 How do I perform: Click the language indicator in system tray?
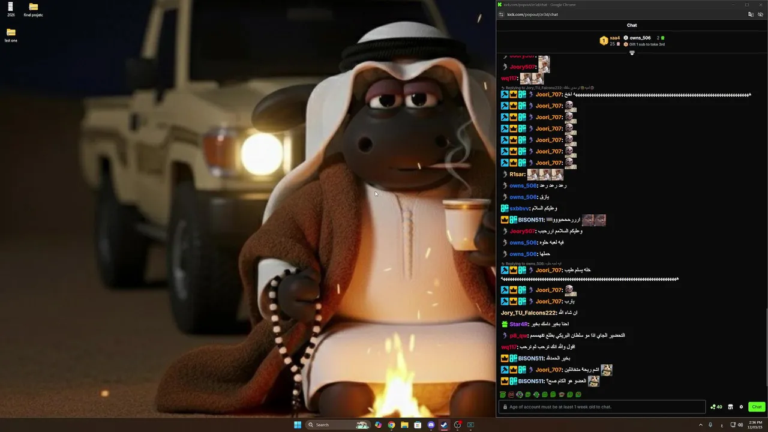721,425
